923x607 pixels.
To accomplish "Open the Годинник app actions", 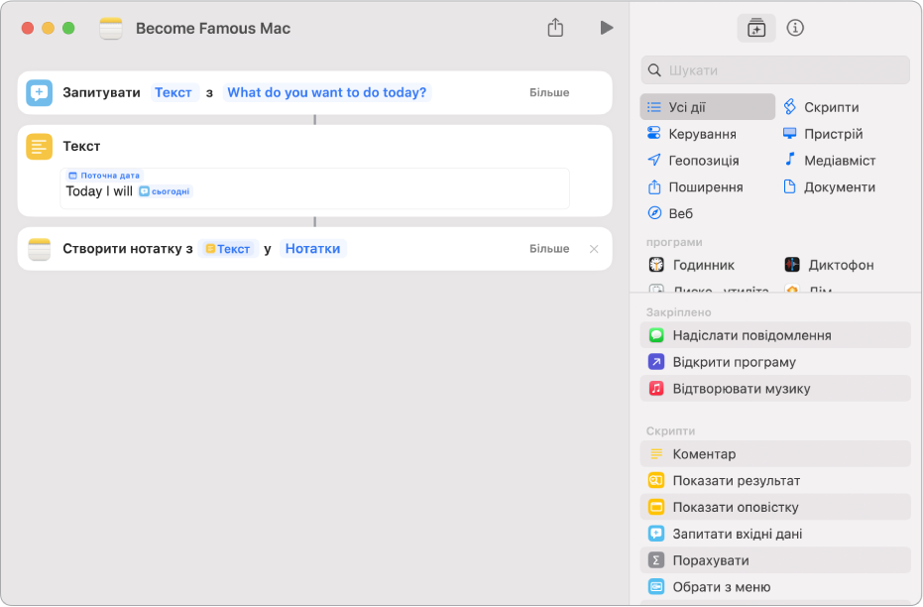I will pos(692,265).
